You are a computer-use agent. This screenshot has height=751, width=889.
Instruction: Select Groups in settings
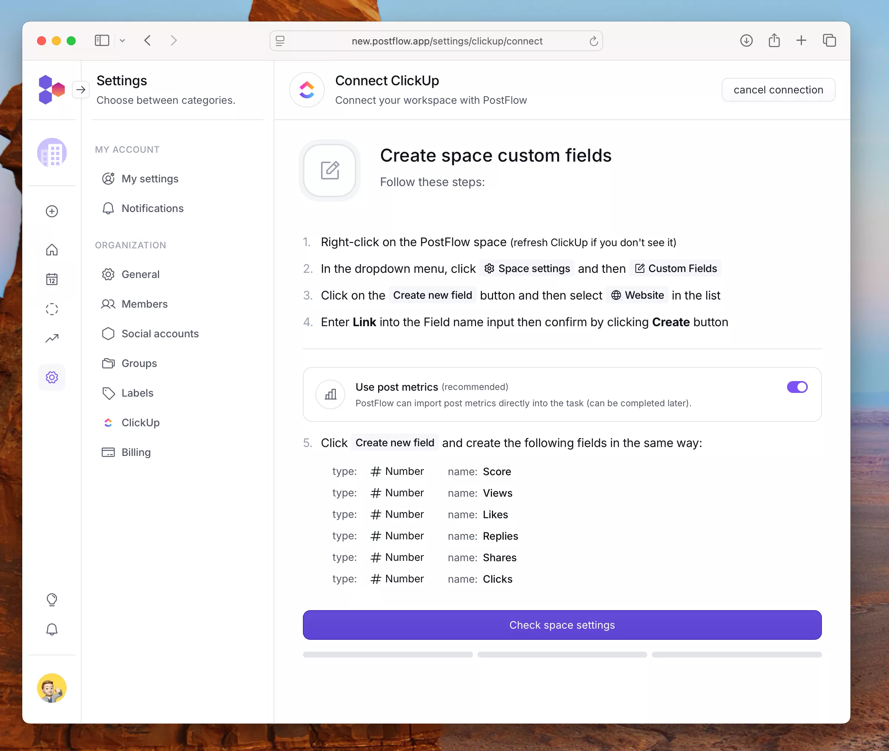(x=129, y=364)
